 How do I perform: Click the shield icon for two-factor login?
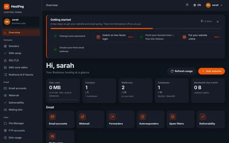point(98,37)
